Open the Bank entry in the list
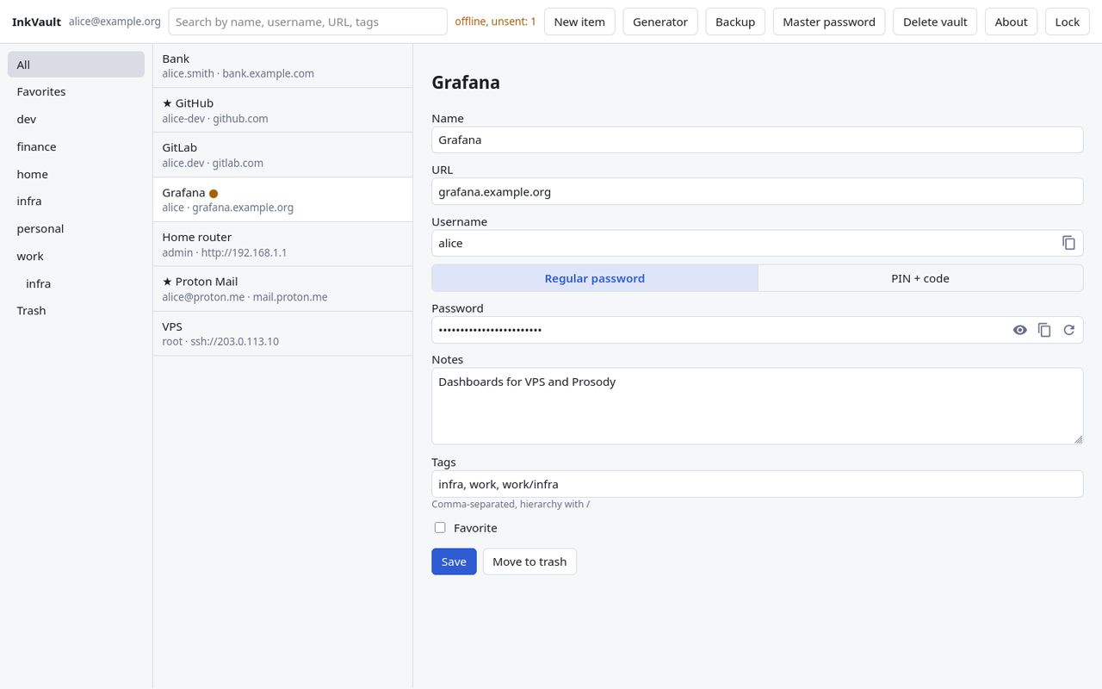This screenshot has height=689, width=1102. click(x=282, y=65)
